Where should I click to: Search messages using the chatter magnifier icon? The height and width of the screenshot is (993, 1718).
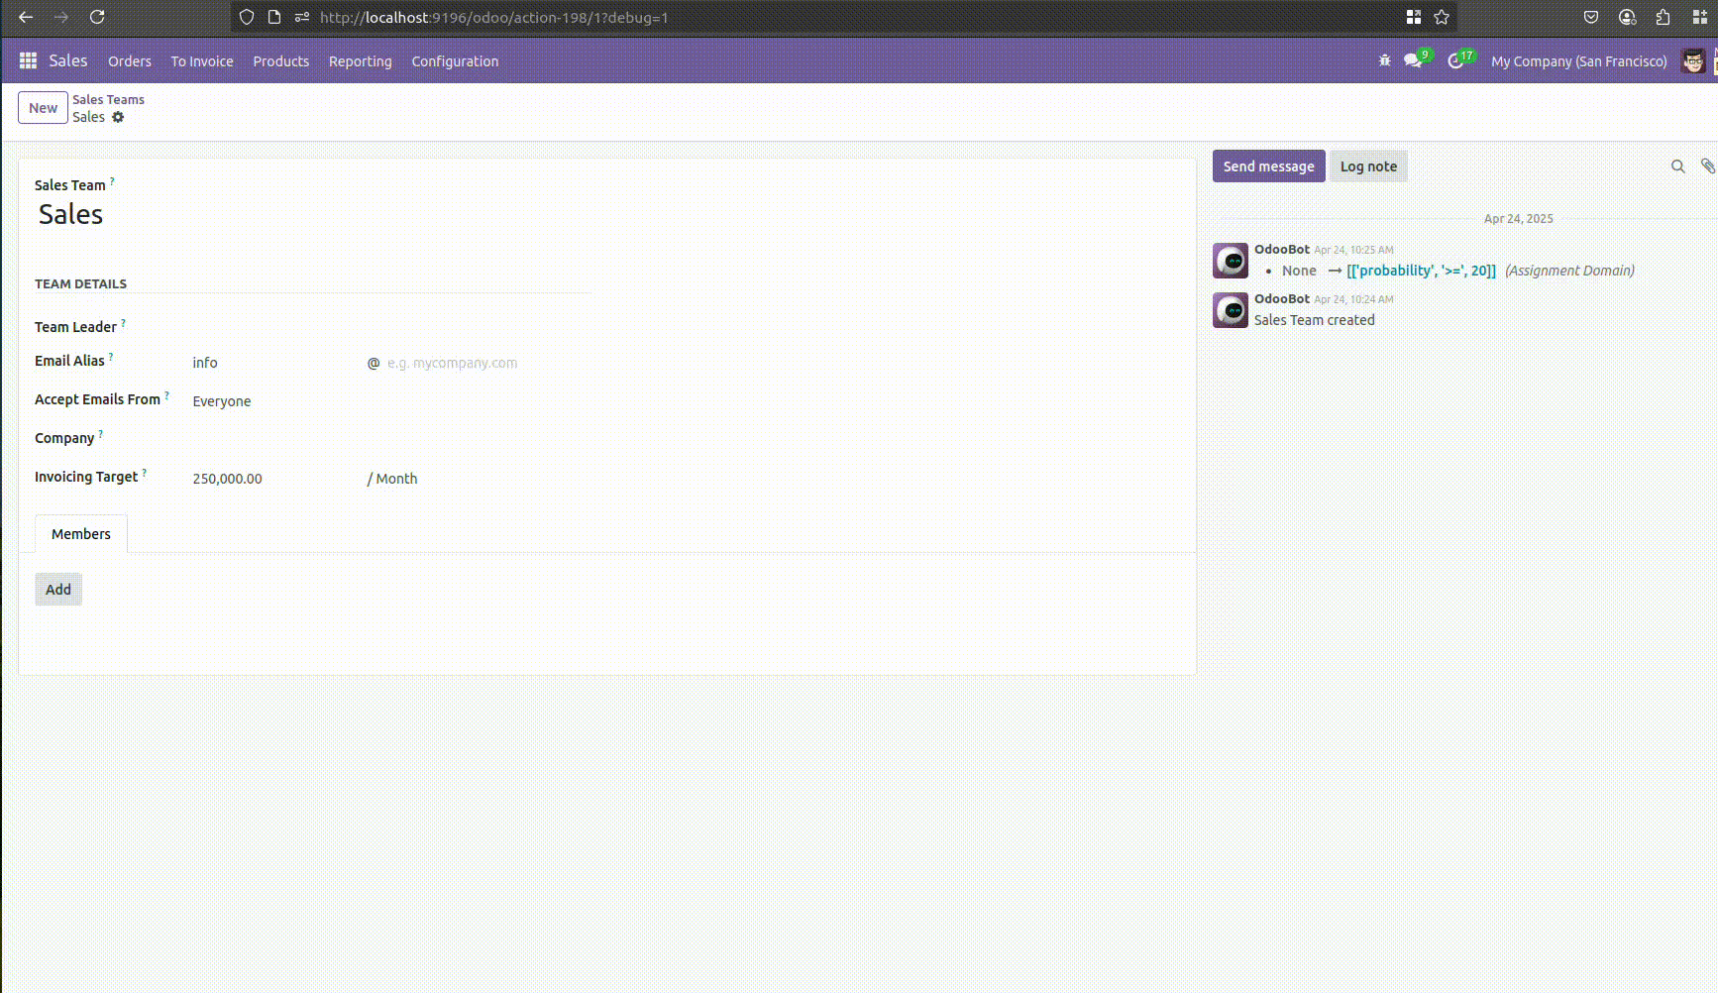pos(1677,166)
